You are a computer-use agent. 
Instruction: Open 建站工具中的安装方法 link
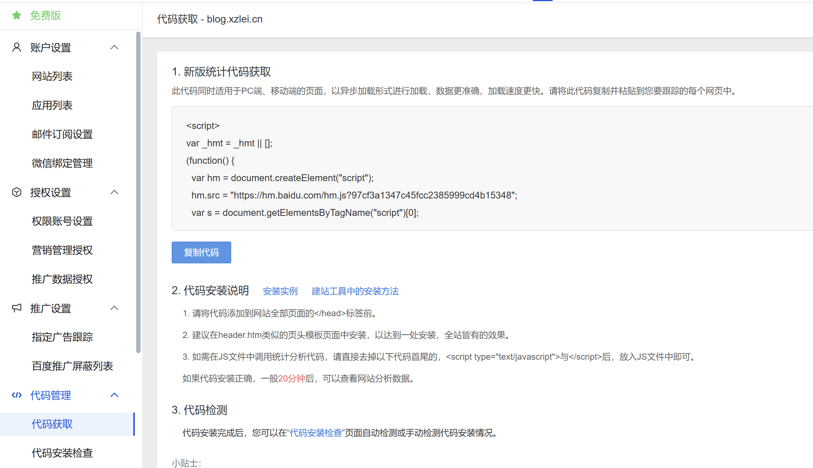[x=355, y=291]
